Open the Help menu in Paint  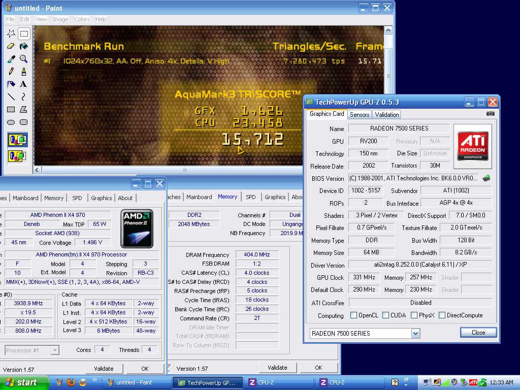click(101, 19)
